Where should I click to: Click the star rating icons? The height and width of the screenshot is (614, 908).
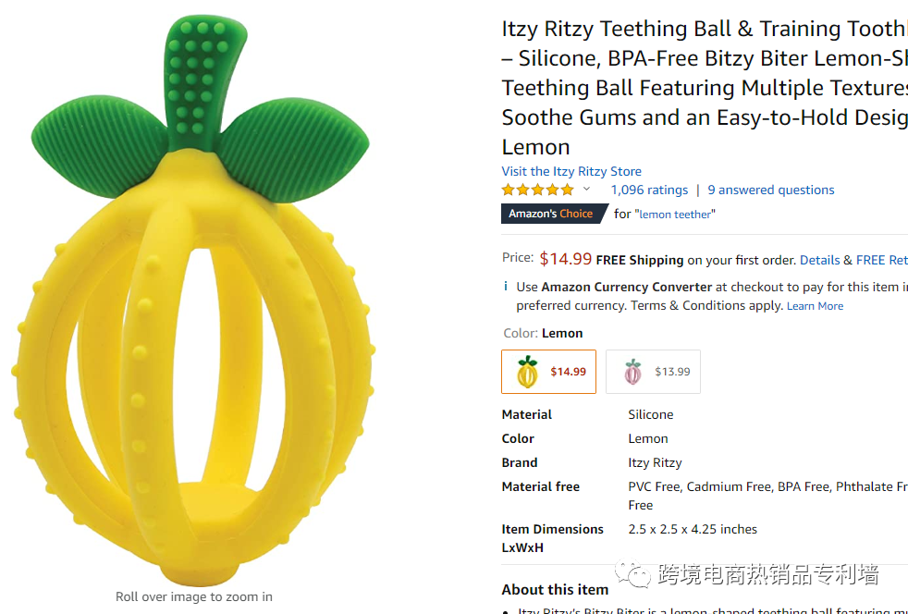(537, 190)
